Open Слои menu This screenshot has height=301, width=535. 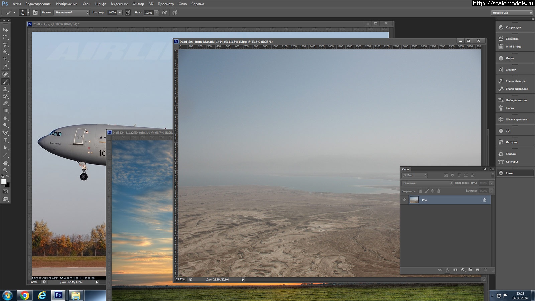click(x=87, y=4)
